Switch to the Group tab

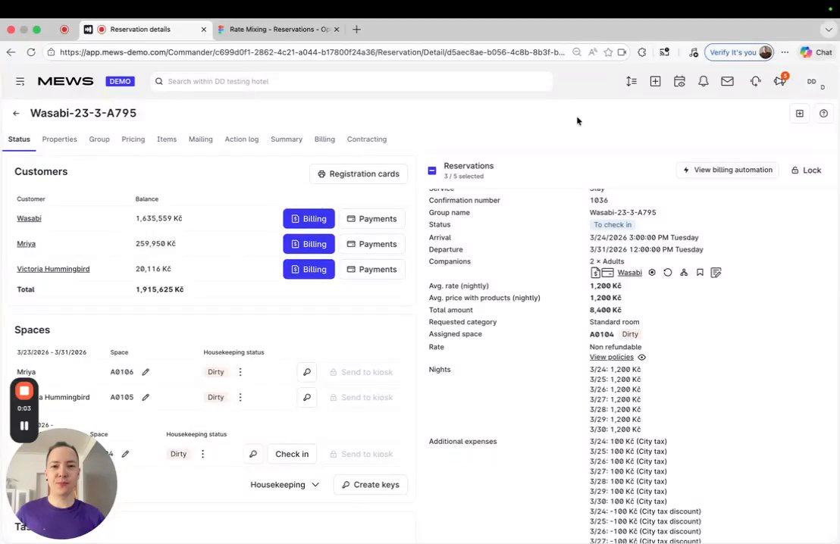coord(99,139)
